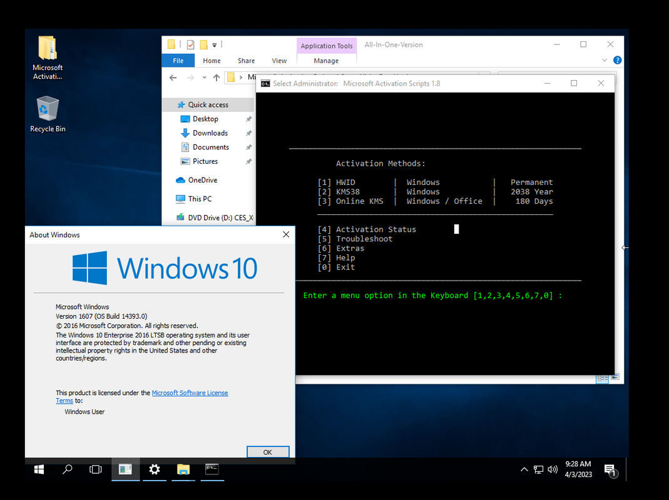The height and width of the screenshot is (500, 669).
Task: Click the HWID option line in console
Action: (x=435, y=182)
